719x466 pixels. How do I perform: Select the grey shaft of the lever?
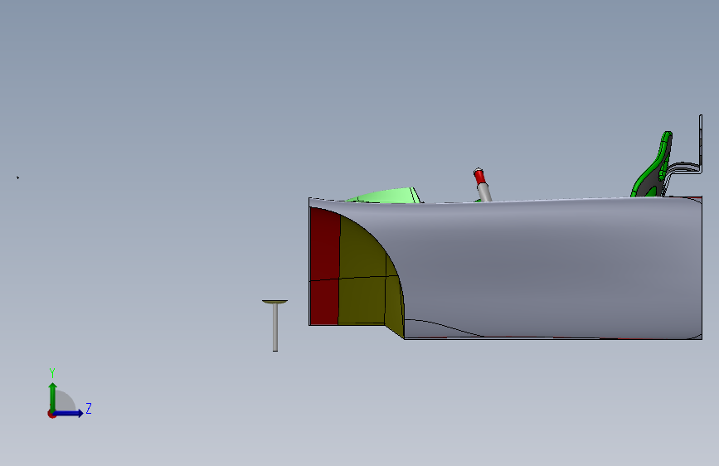tap(484, 192)
